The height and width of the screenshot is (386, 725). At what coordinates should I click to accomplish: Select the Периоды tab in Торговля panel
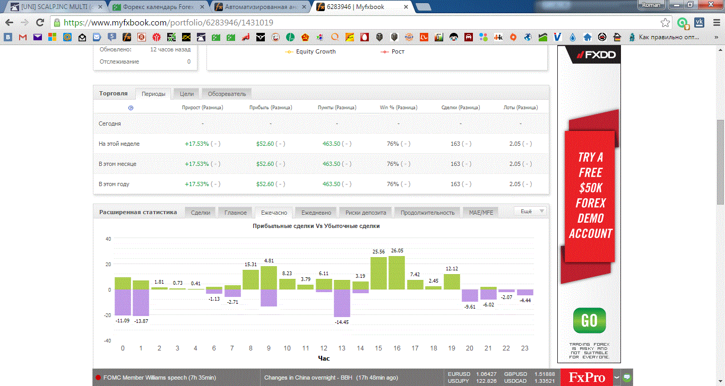[153, 94]
